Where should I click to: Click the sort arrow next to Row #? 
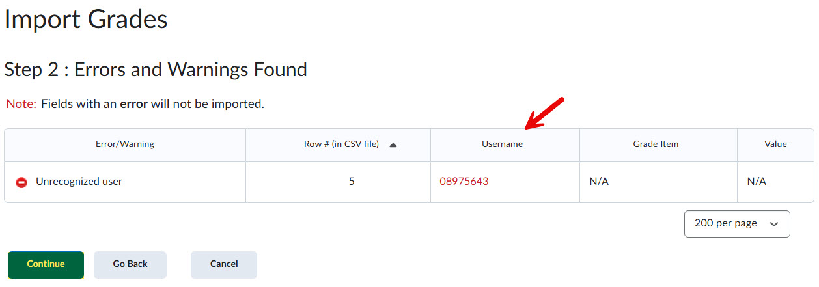click(x=393, y=145)
